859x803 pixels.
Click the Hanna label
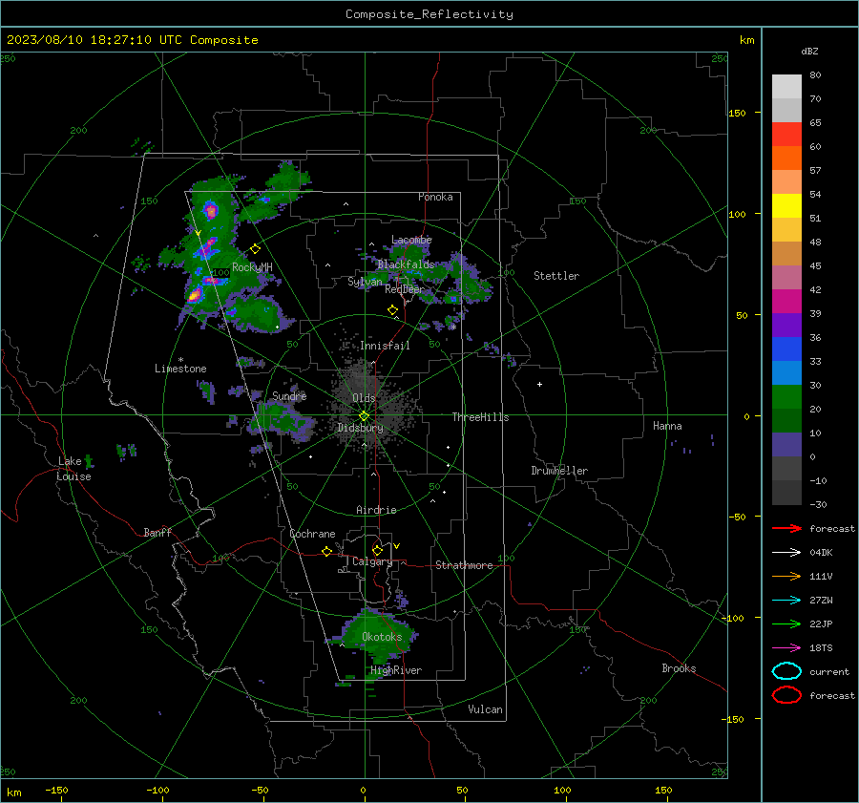[667, 426]
